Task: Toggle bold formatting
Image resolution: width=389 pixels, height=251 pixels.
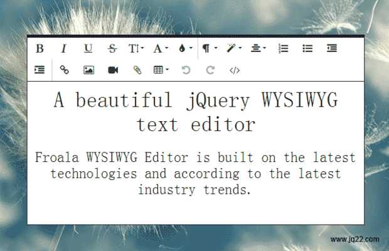Action: pyautogui.click(x=40, y=48)
